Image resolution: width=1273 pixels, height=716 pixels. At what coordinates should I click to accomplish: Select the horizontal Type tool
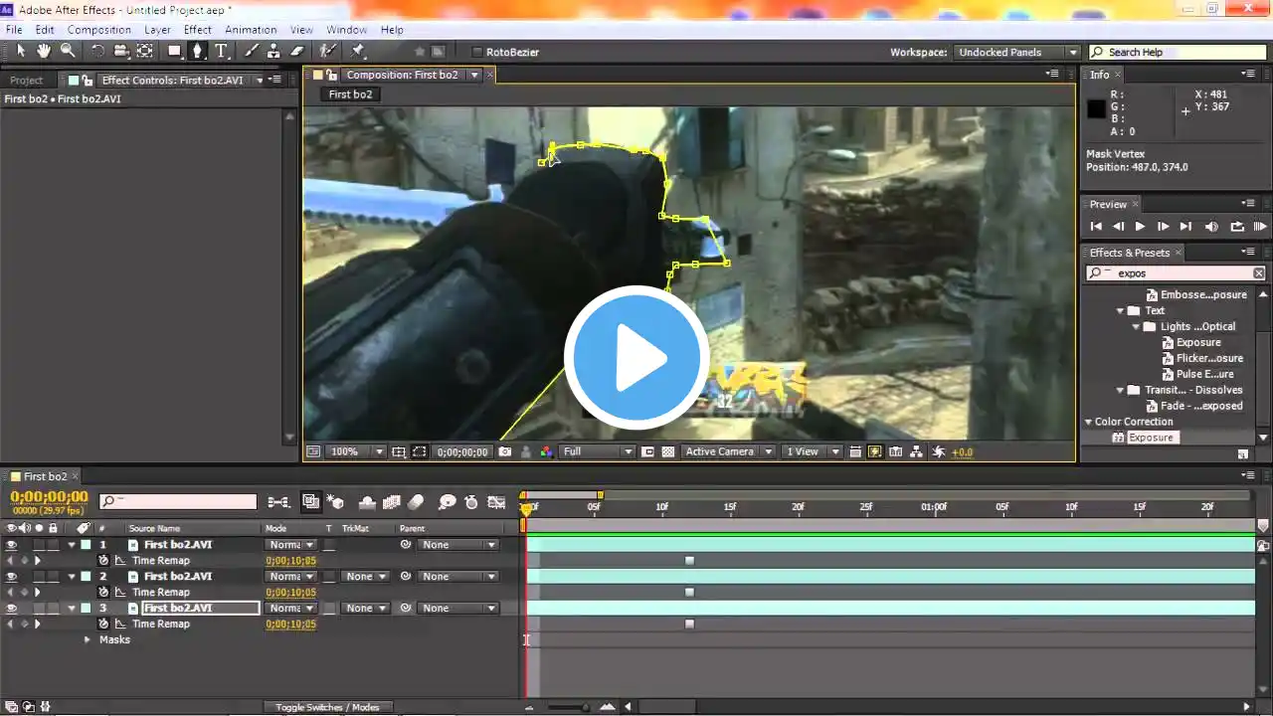tap(221, 51)
